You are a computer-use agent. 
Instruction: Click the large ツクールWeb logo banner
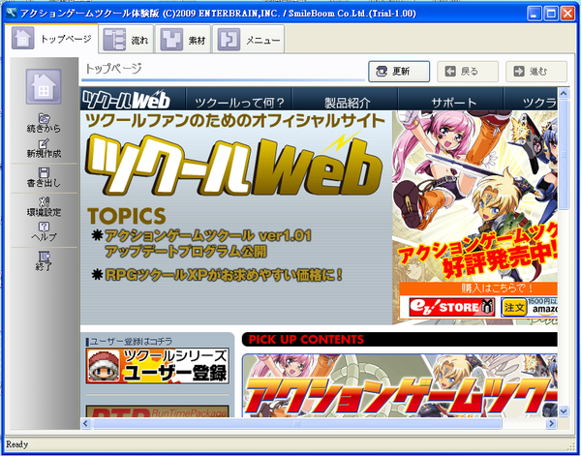tap(234, 166)
